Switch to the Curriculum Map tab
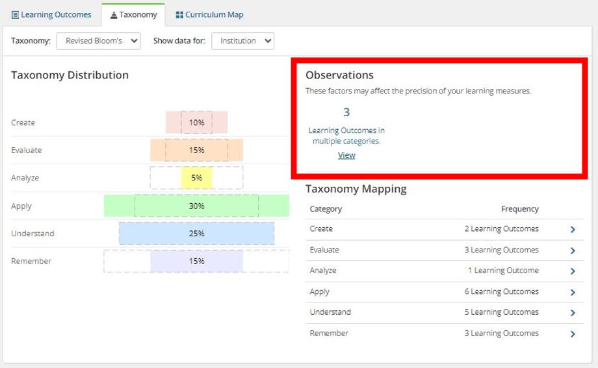The height and width of the screenshot is (368, 598). 209,14
